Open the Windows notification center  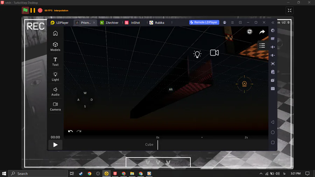click(x=307, y=174)
